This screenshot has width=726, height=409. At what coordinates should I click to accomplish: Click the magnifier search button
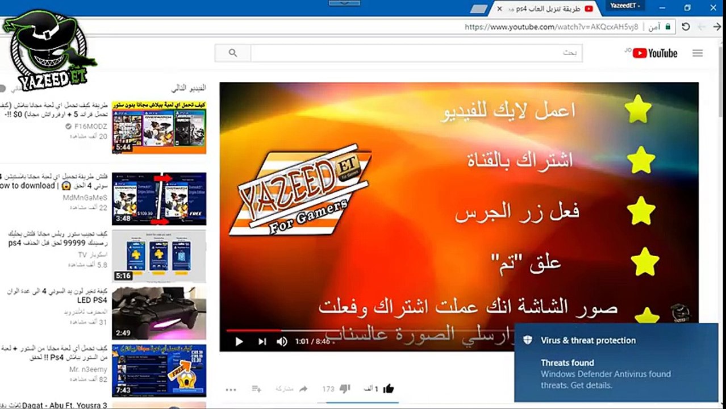[x=233, y=53]
